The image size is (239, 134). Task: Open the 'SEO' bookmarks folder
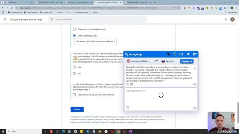click(x=67, y=12)
